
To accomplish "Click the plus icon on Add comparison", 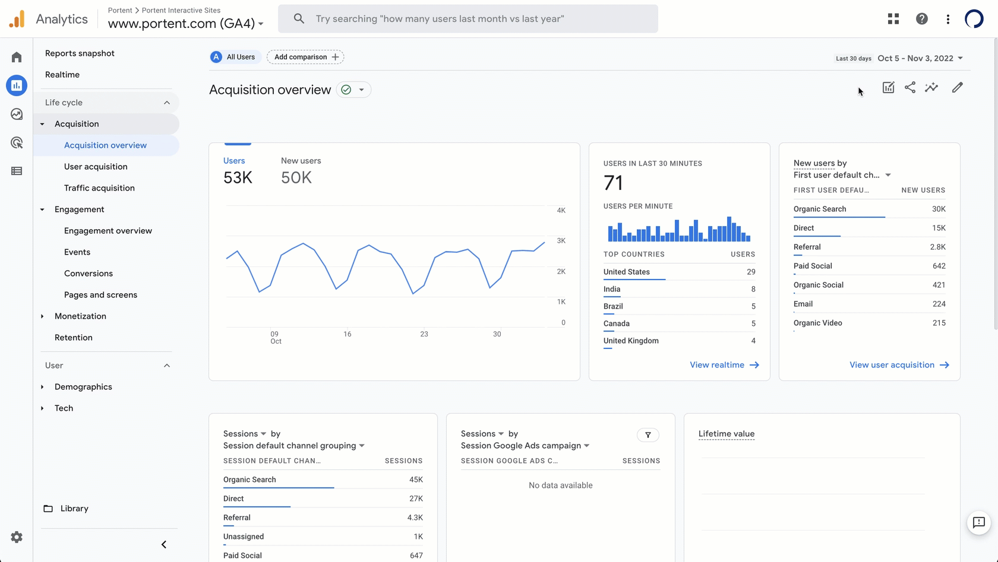I will pos(336,57).
